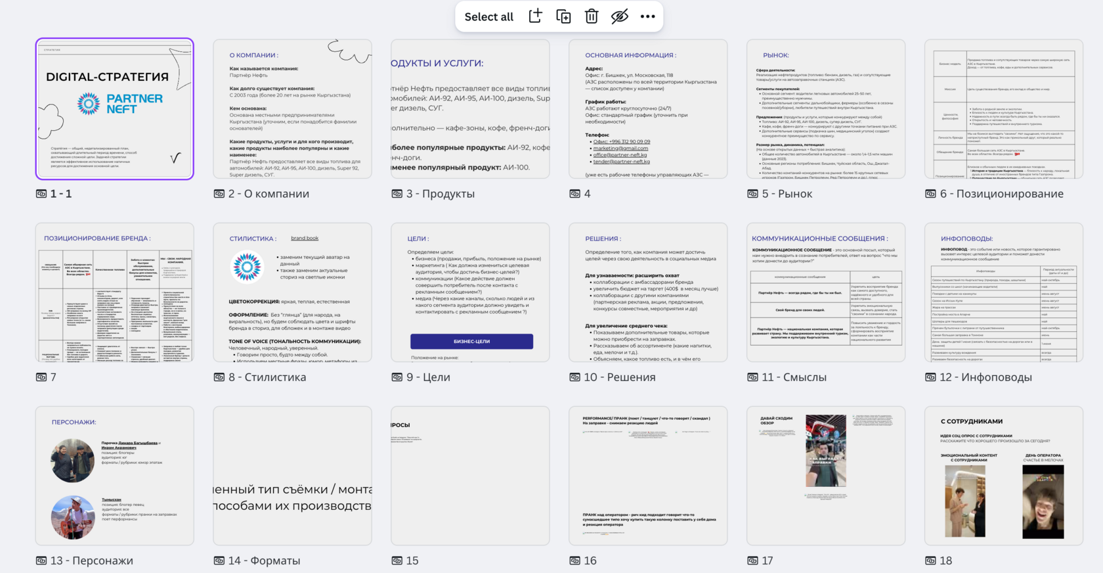Select page 16 thumbnail Performance/Пранк
The width and height of the screenshot is (1103, 573).
(x=648, y=476)
